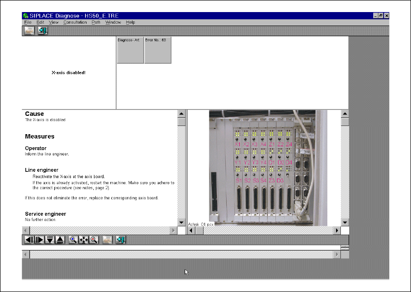
Task: Open the Consultation menu
Action: tap(75, 22)
